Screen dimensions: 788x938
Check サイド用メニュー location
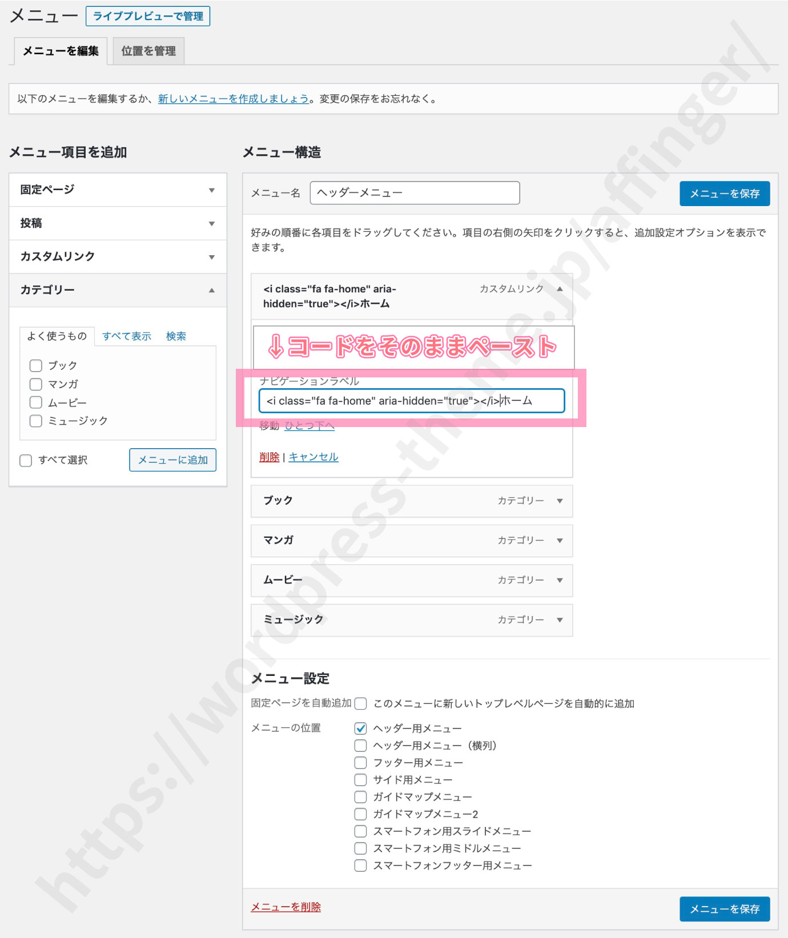(x=360, y=780)
